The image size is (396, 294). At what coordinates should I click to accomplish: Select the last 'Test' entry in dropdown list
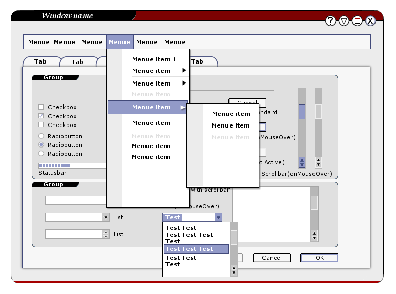click(173, 264)
